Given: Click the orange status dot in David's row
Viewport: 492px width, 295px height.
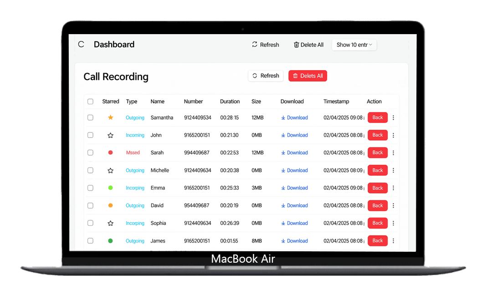Looking at the screenshot, I should tap(110, 205).
